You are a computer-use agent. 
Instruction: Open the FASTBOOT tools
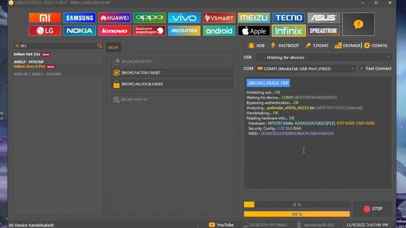click(285, 46)
